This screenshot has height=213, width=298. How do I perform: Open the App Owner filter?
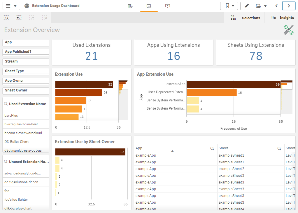point(26,81)
